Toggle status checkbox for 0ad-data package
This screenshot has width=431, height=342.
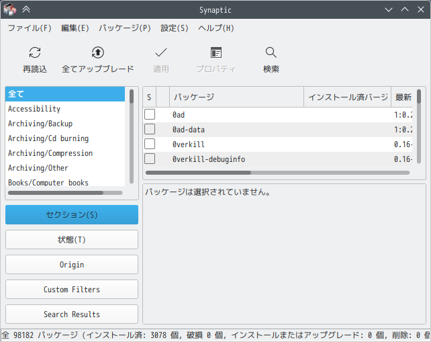point(150,129)
